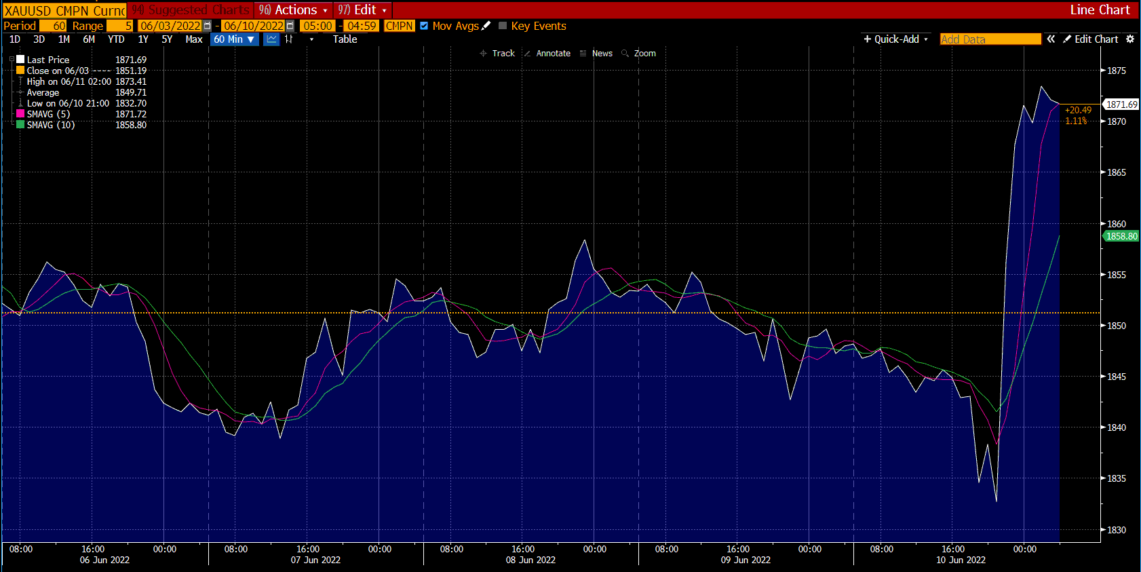Click the Add Data input field

990,39
